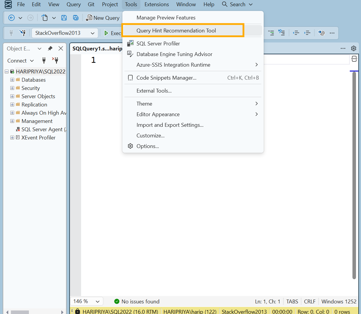Collapse the HARIPRIYA\SQL2022 server node
The height and width of the screenshot is (314, 361).
tap(6, 72)
